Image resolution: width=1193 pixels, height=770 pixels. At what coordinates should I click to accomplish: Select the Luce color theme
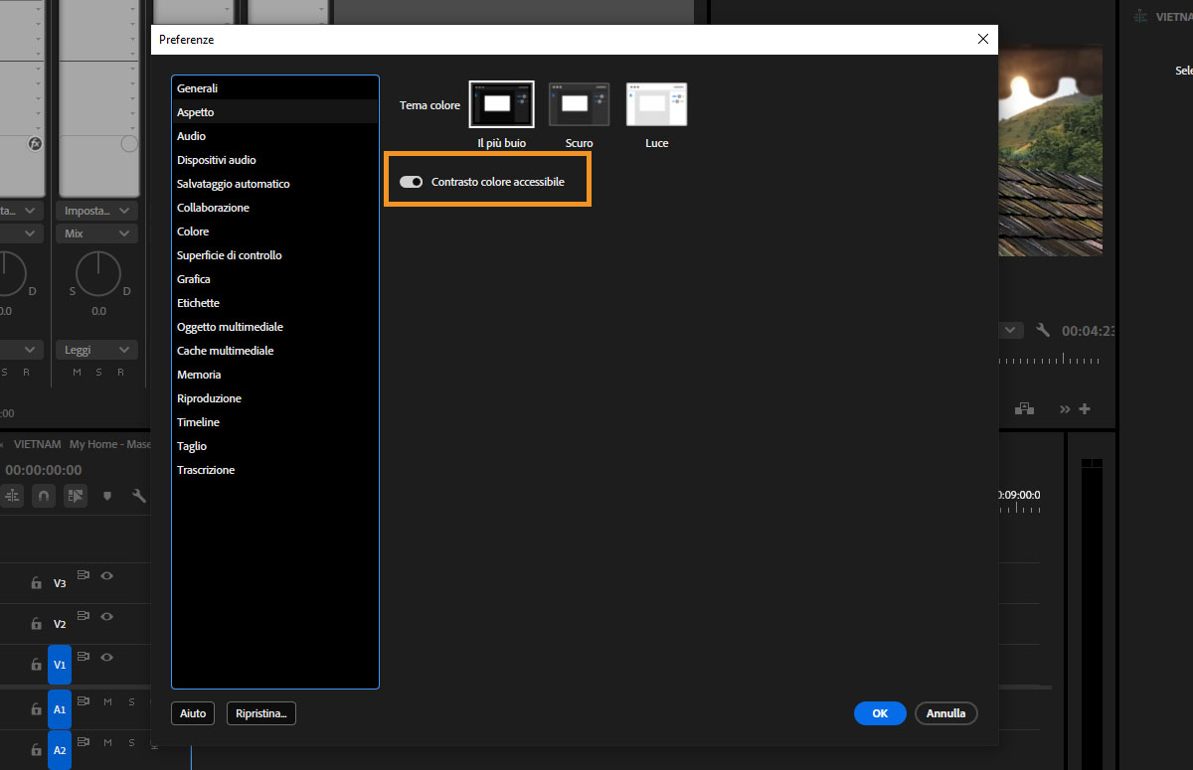pyautogui.click(x=656, y=104)
